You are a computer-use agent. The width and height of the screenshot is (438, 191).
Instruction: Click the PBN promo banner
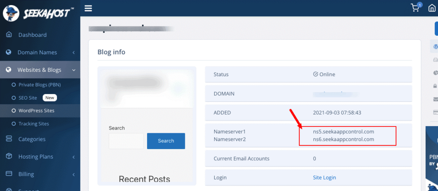click(432, 158)
